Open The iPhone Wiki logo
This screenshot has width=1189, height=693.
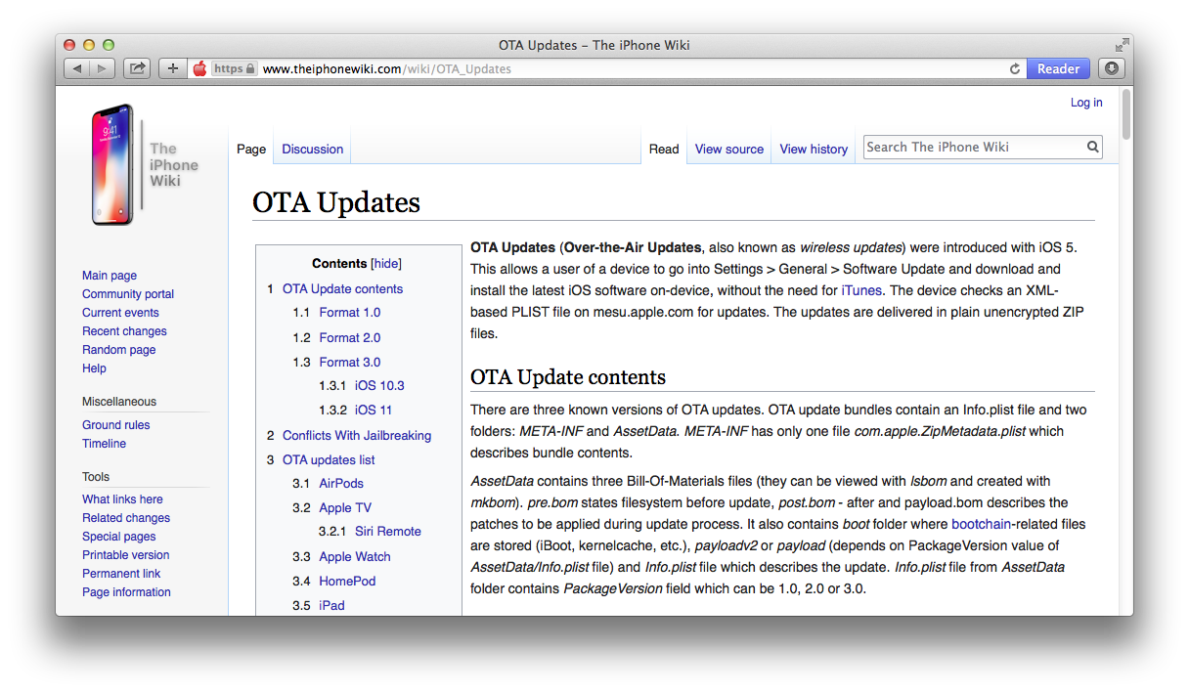point(145,165)
